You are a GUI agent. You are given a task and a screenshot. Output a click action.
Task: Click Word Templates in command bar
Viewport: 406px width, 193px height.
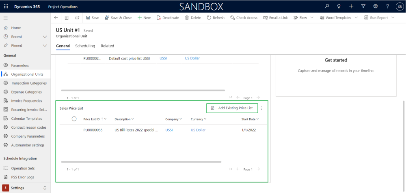click(336, 18)
